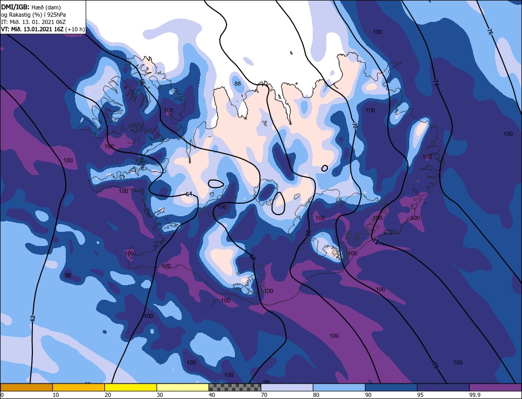Click the '40' legend tick label
Screen dimensions: 522x399
tap(212, 395)
